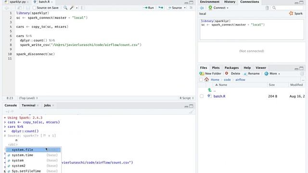The image size is (308, 173).
Task: Click the compile report notebook icon
Action: tap(82, 8)
